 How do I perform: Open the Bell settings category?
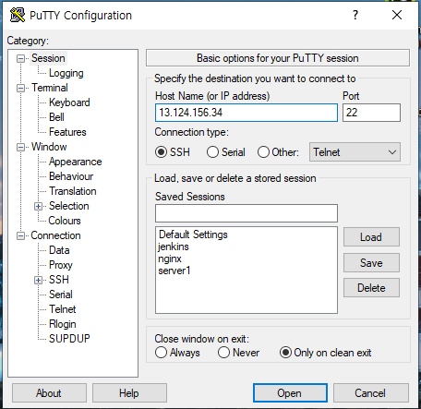pyautogui.click(x=56, y=117)
